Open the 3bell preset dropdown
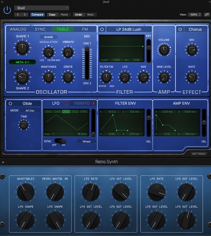 coord(42,8)
